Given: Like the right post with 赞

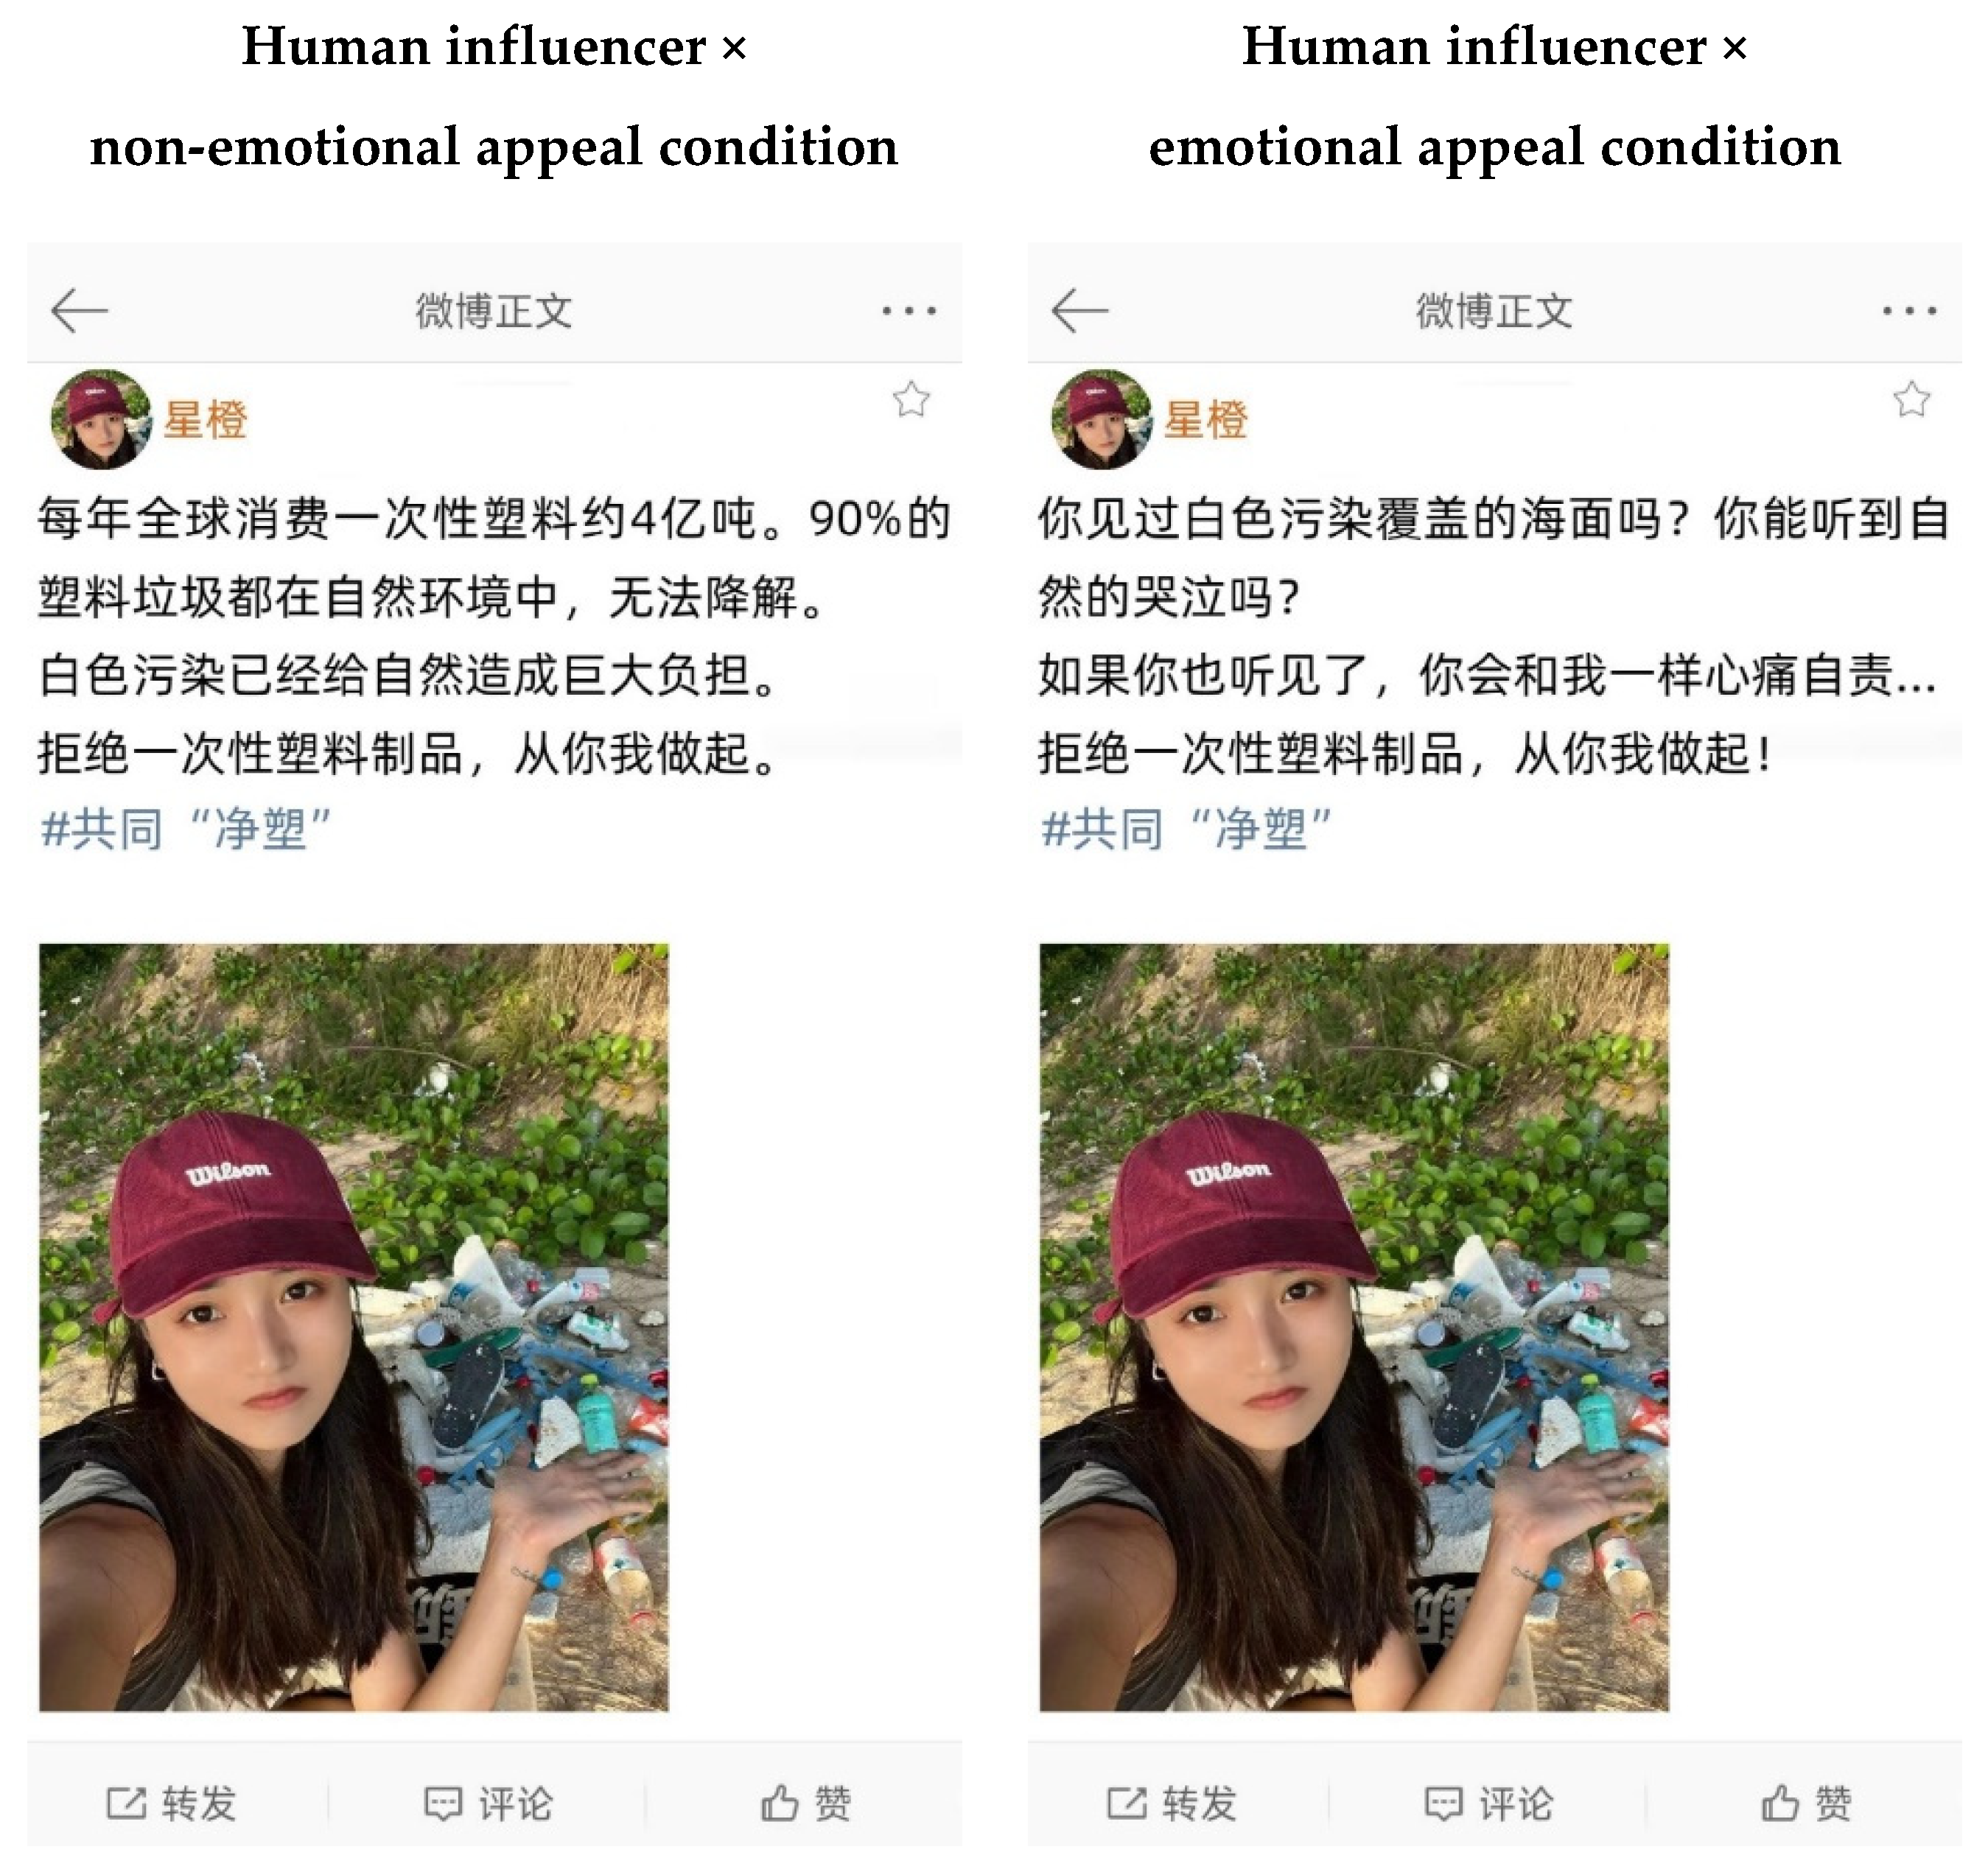Looking at the screenshot, I should click(1806, 1804).
